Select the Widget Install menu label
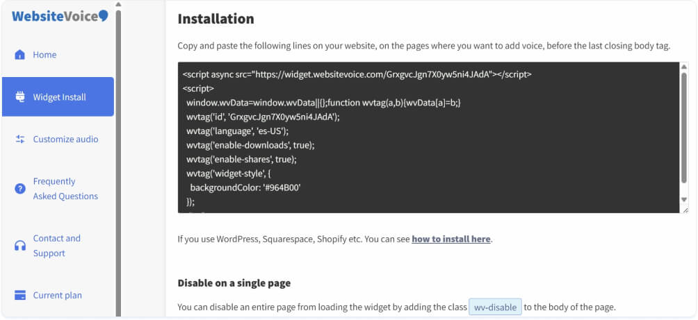Screen dimensions: 698x320 click(x=59, y=97)
